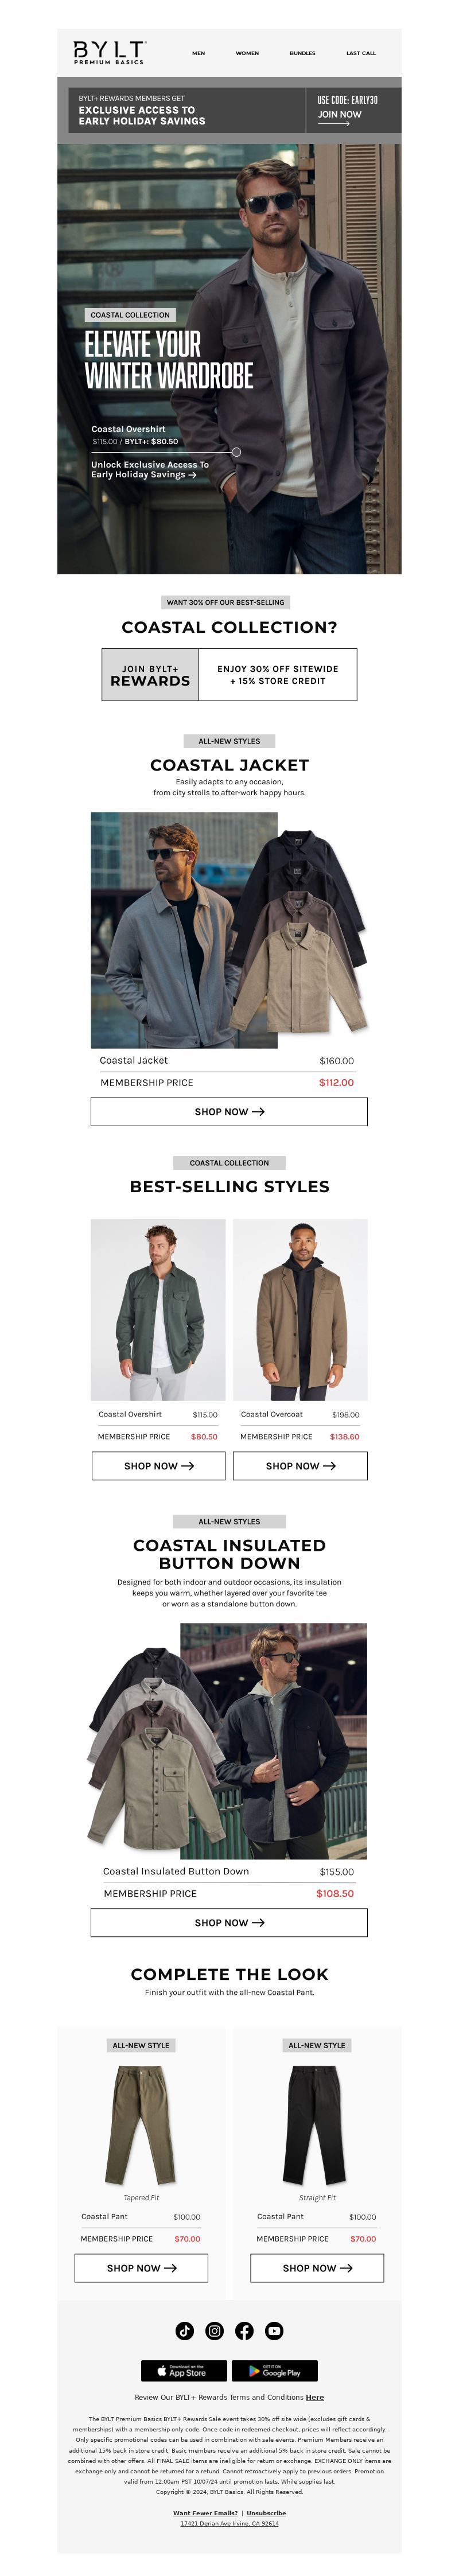Open the Instagram social icon
This screenshot has width=459, height=2576.
click(x=215, y=2331)
